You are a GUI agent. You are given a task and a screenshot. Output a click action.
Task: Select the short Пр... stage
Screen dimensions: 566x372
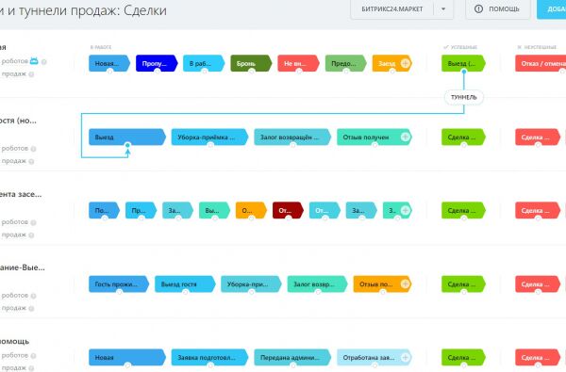141,211
